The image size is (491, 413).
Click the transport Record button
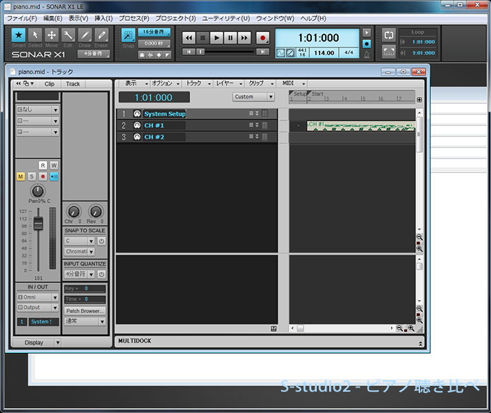pos(262,38)
